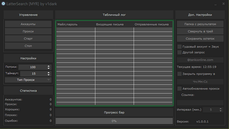
Task: Click the Свернуть в трей button
Action: (x=200, y=31)
